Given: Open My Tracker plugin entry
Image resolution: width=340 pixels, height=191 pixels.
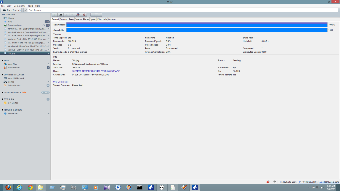Looking at the screenshot, I should (13, 113).
